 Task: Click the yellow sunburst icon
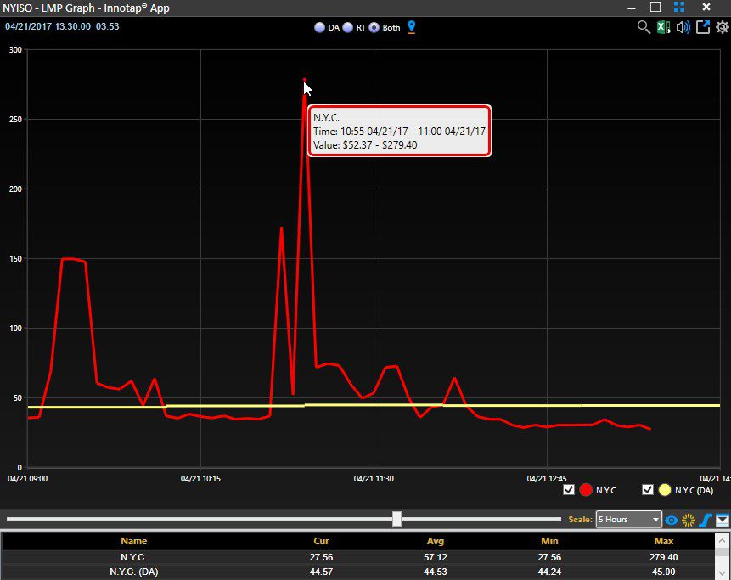[x=688, y=520]
